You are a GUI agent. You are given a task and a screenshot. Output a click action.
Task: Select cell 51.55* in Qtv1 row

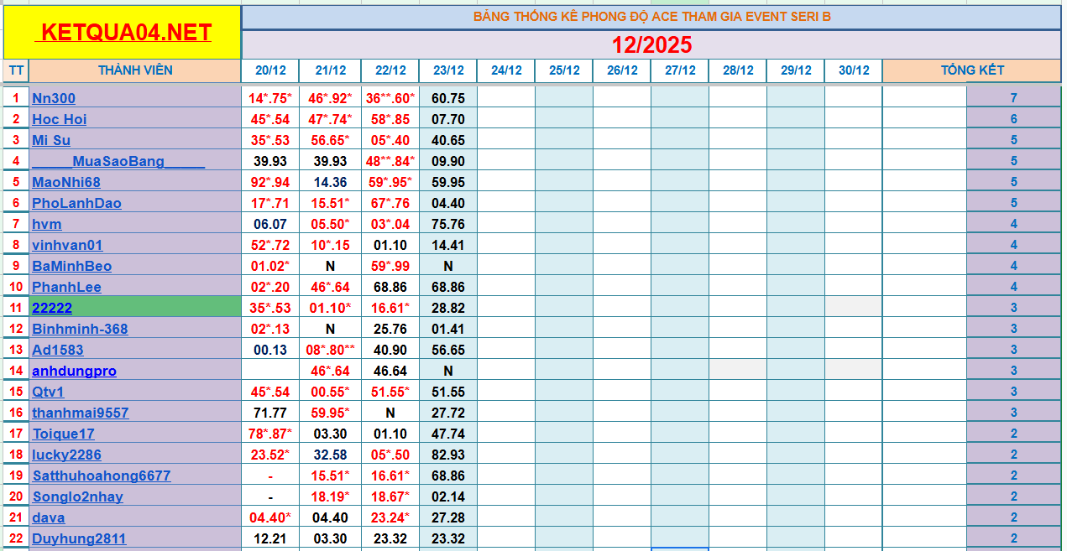(x=390, y=392)
